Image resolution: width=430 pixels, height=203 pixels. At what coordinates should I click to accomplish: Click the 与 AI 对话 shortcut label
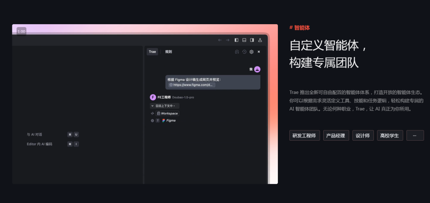pyautogui.click(x=35, y=135)
